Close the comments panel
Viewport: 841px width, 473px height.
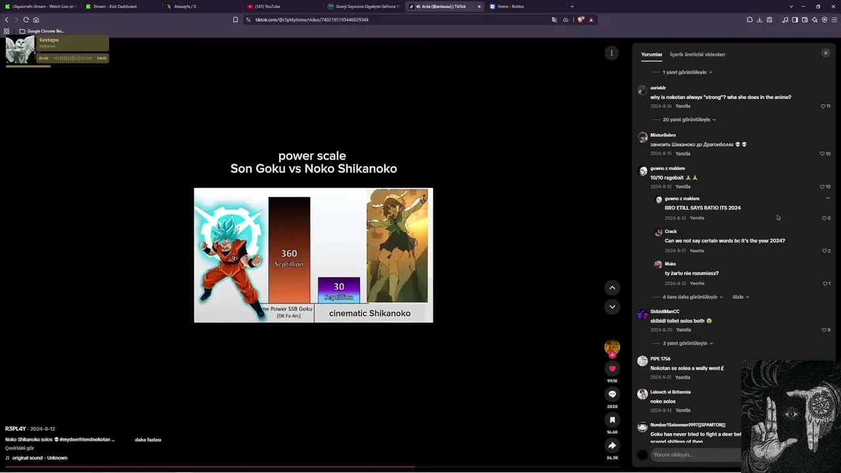pyautogui.click(x=826, y=53)
